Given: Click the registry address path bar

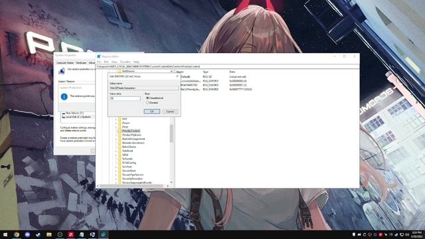Looking at the screenshot, I should point(227,66).
